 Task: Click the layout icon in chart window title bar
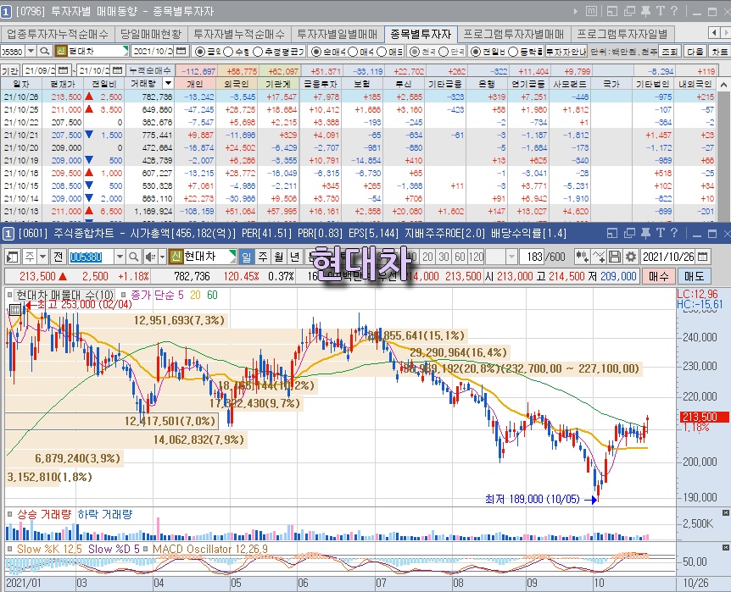click(612, 233)
